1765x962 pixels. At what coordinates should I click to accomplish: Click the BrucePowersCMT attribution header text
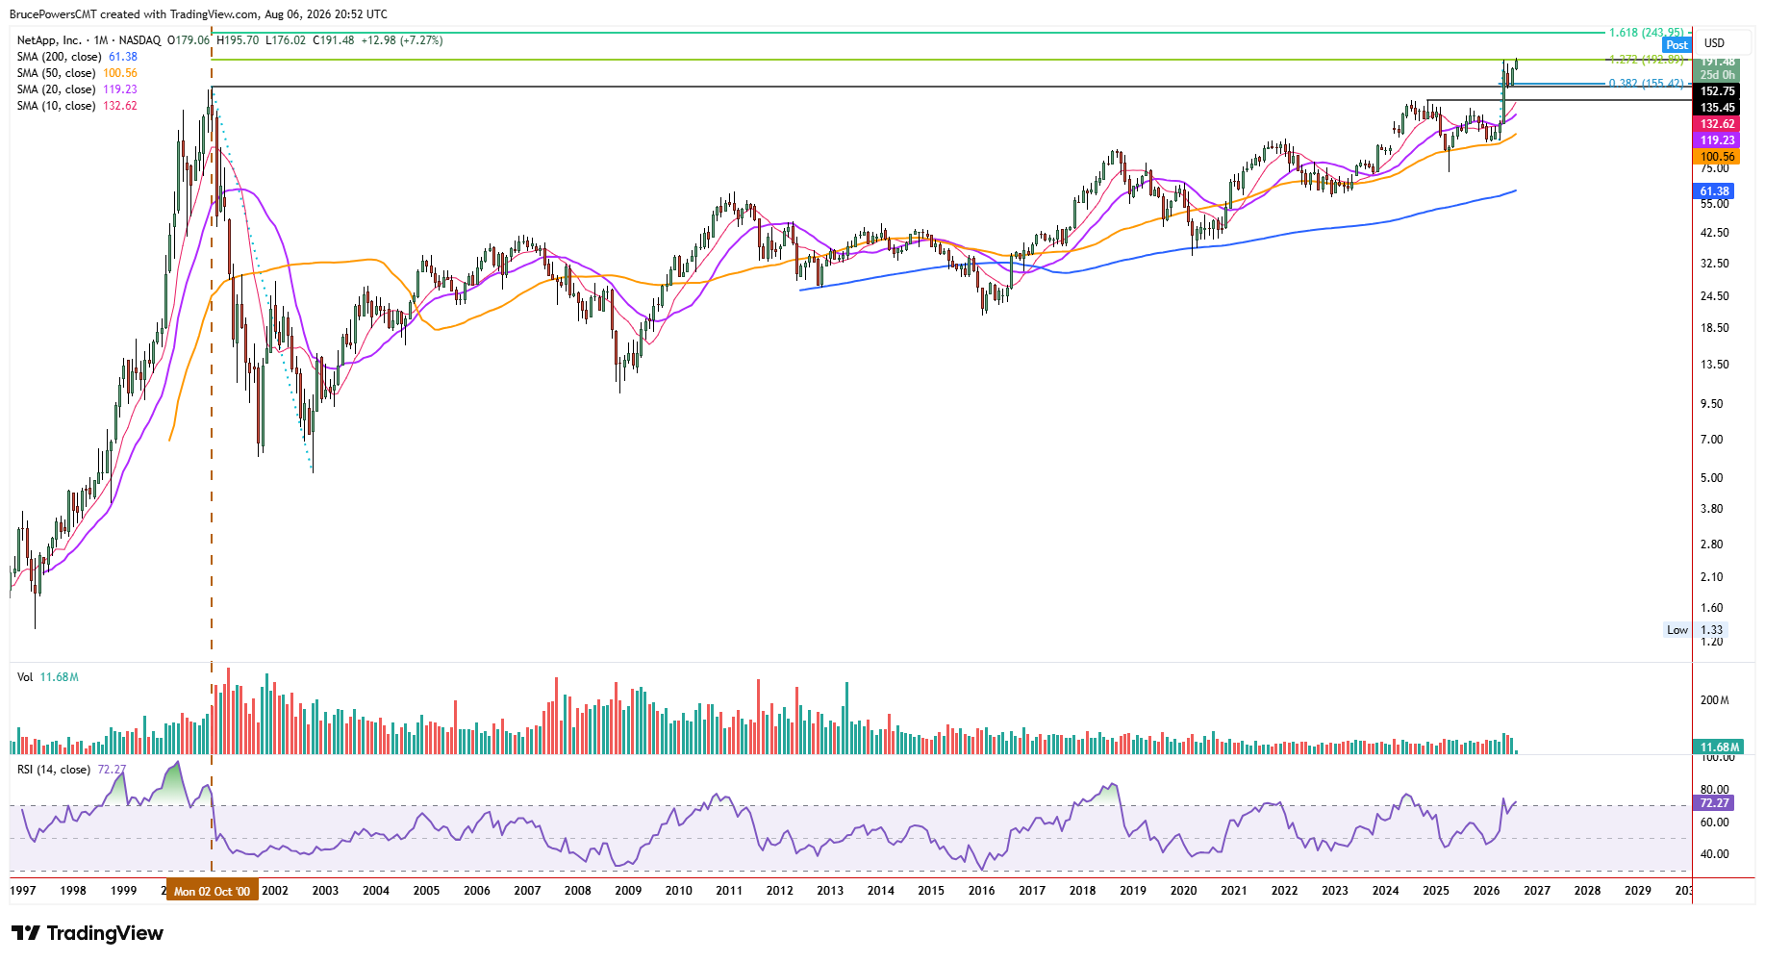point(198,14)
